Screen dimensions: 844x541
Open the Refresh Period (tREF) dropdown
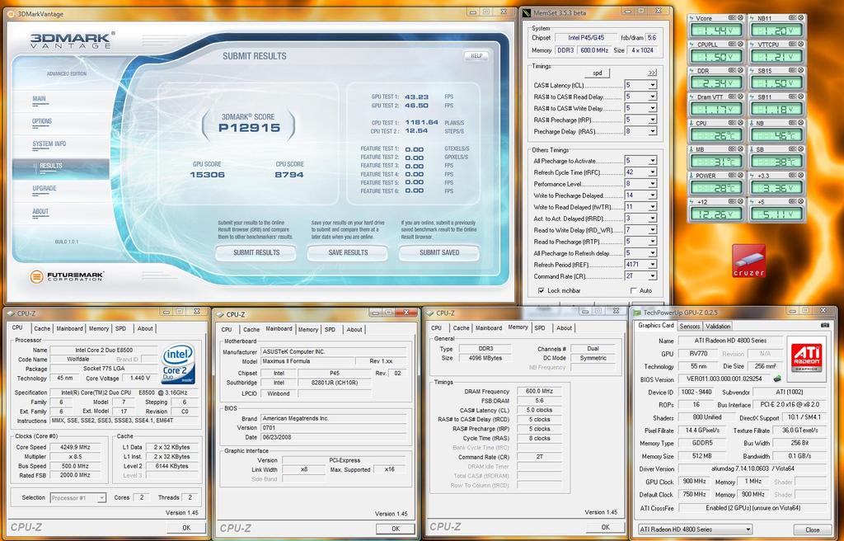click(653, 265)
